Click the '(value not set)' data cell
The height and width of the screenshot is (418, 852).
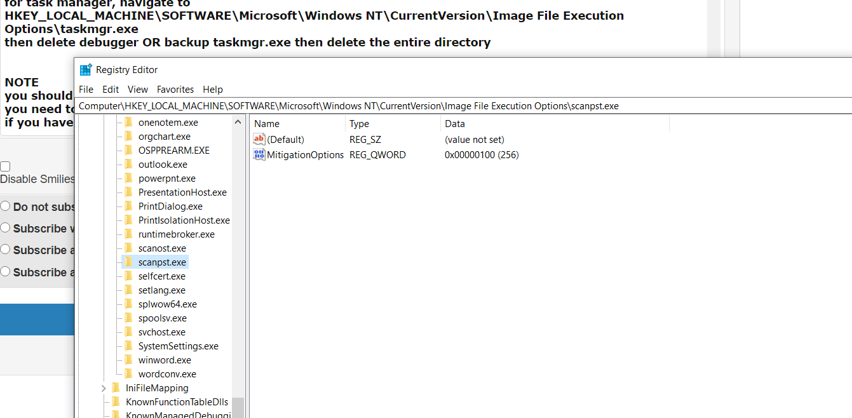pos(475,140)
